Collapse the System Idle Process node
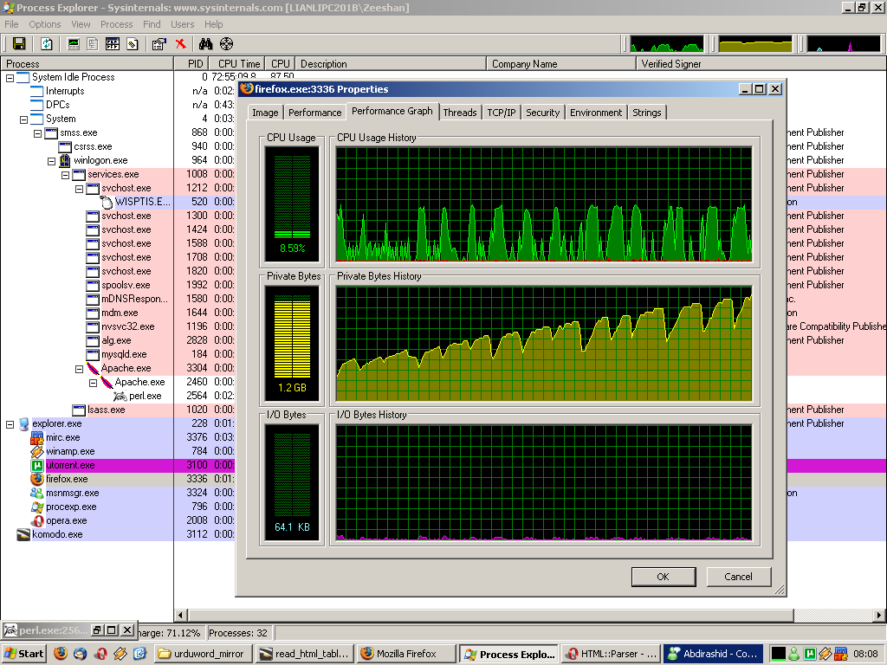 [10, 77]
